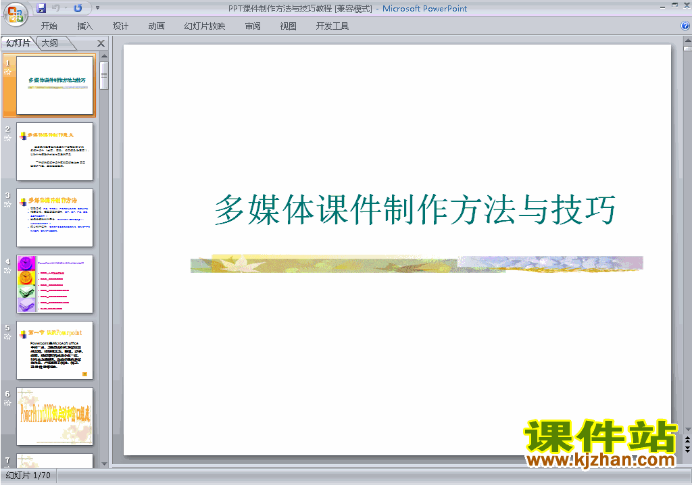Screen dimensions: 692x485
Task: Open the Customize Quick Access Toolbar dropdown
Action: pos(97,8)
